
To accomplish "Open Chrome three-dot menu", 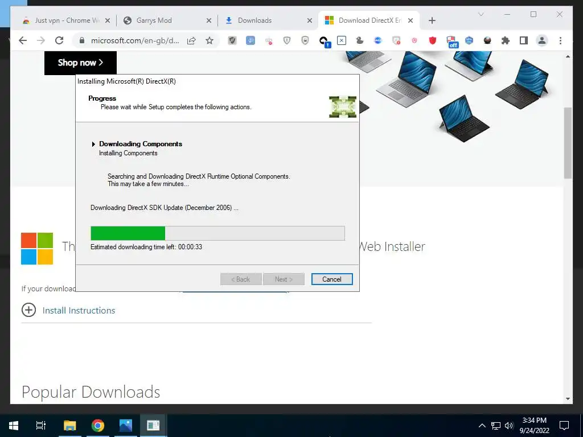I will click(x=560, y=40).
